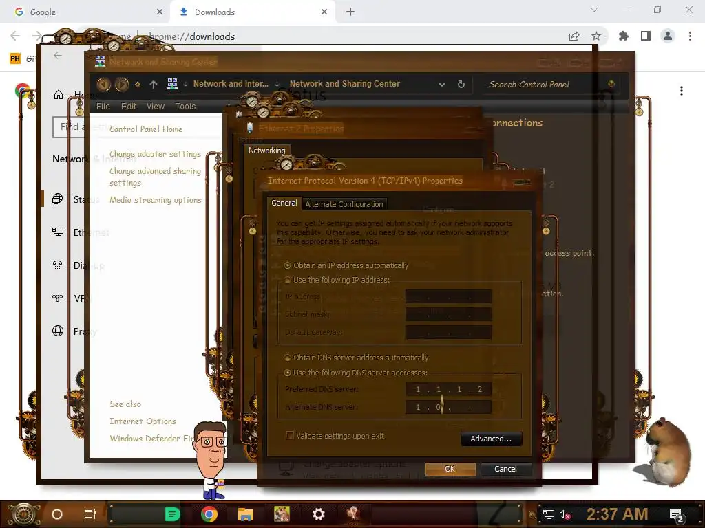The image size is (705, 528).
Task: Click the Subnet mask input field
Action: tap(448, 314)
